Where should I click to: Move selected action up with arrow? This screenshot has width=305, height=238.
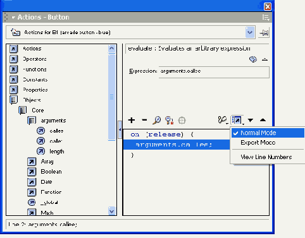click(x=263, y=120)
